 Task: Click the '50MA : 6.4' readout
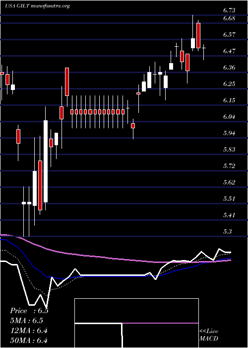[29, 341]
